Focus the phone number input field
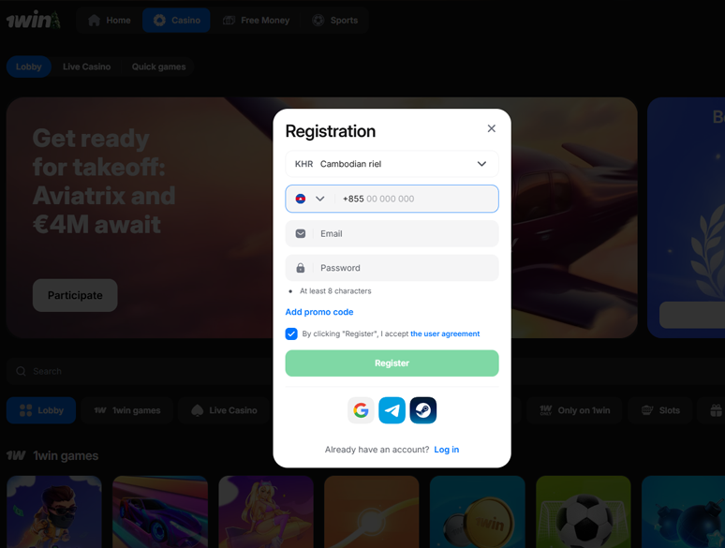This screenshot has width=725, height=548. [x=416, y=199]
